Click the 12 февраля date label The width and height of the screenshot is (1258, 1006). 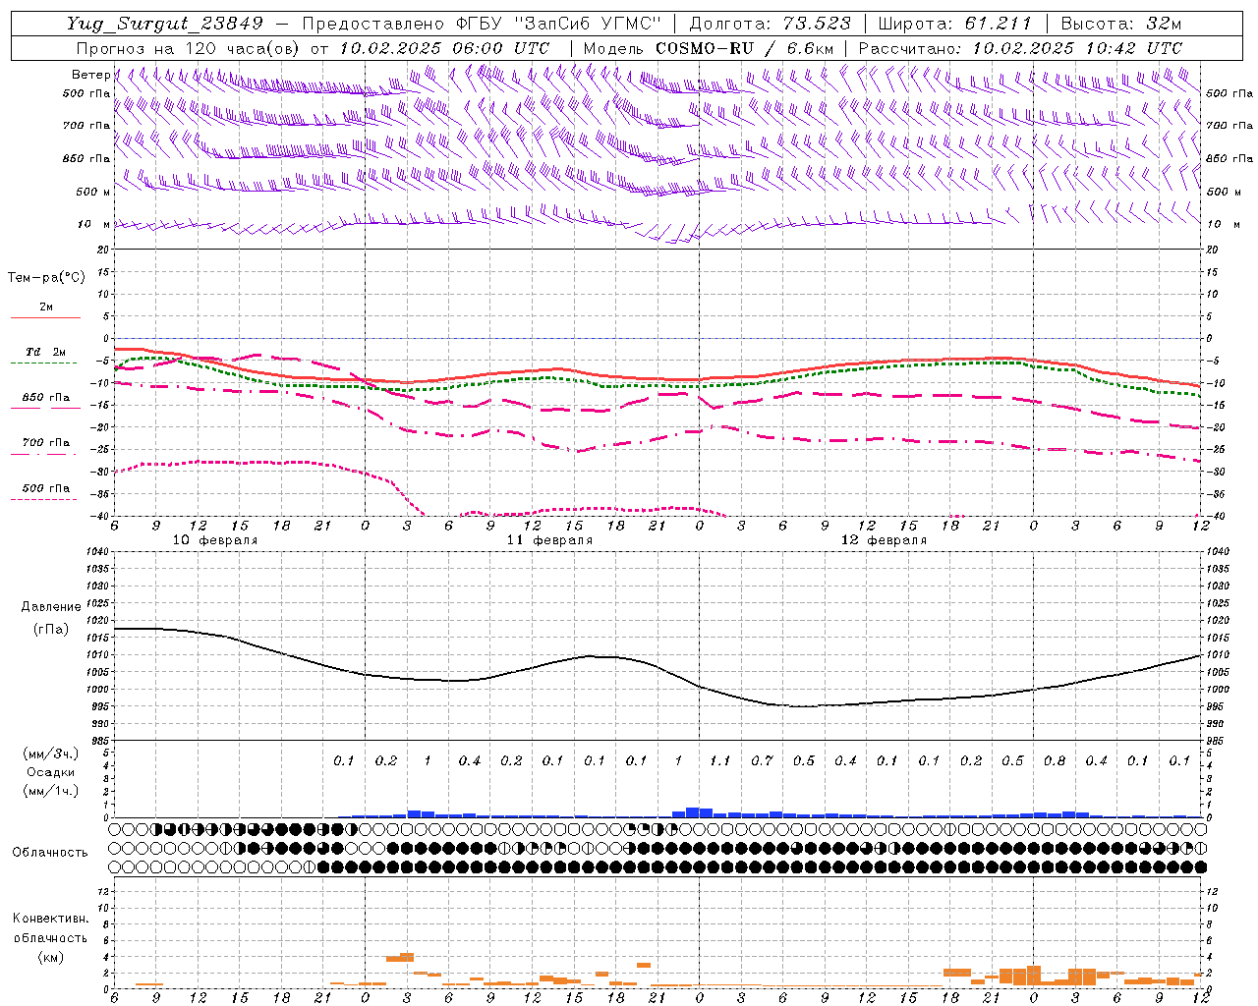point(884,540)
